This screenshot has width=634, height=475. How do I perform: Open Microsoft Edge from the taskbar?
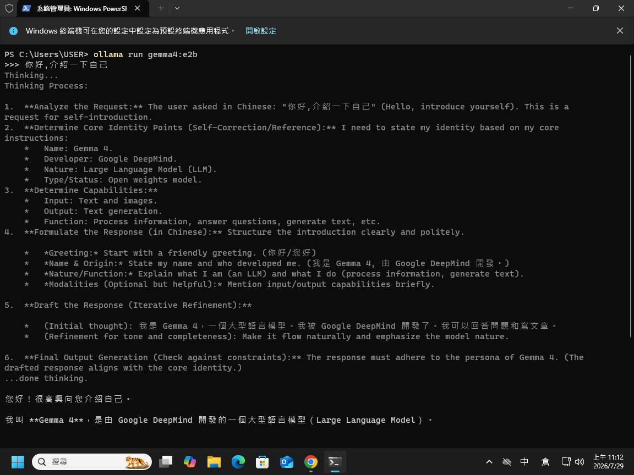(238, 462)
